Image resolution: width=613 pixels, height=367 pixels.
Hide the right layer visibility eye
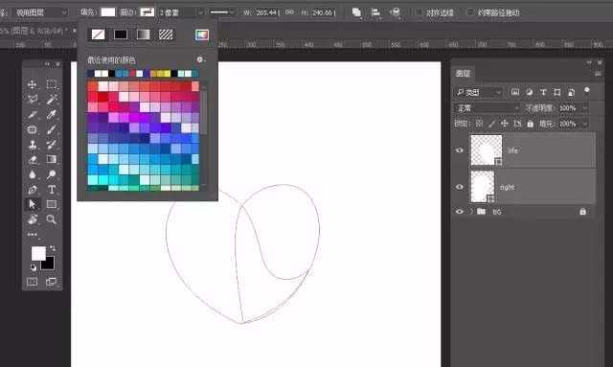pyautogui.click(x=460, y=187)
